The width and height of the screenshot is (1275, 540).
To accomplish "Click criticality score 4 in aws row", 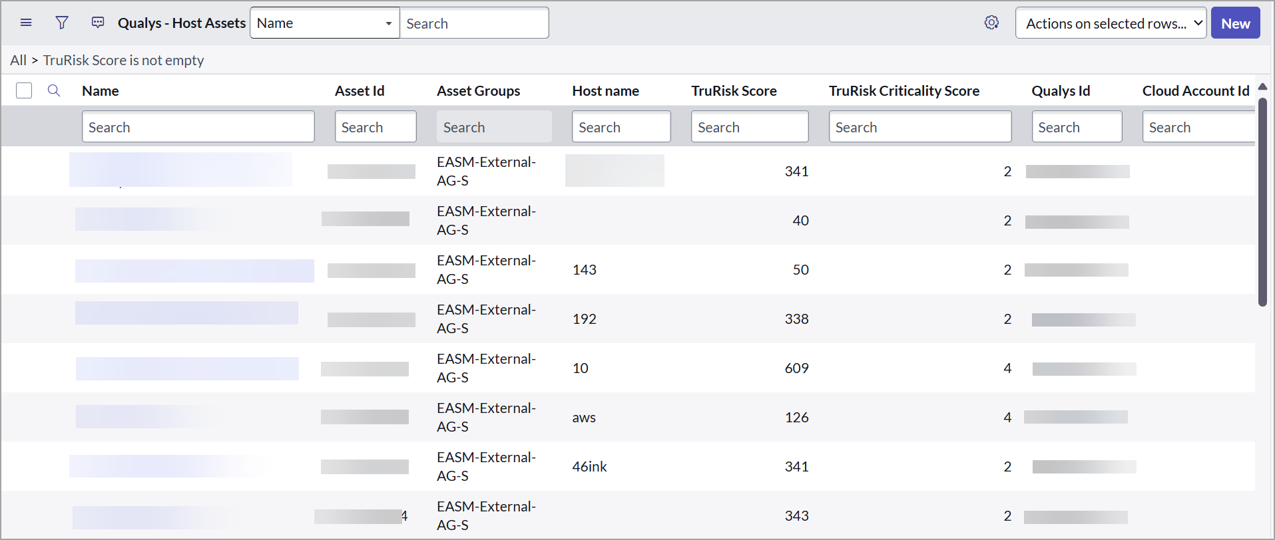I will [x=1007, y=418].
